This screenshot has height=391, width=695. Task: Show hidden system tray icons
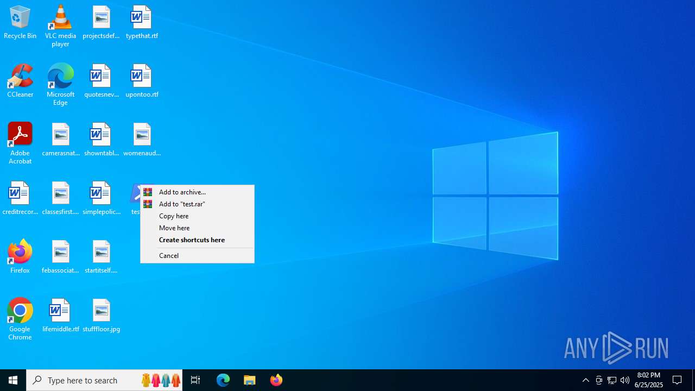click(586, 380)
